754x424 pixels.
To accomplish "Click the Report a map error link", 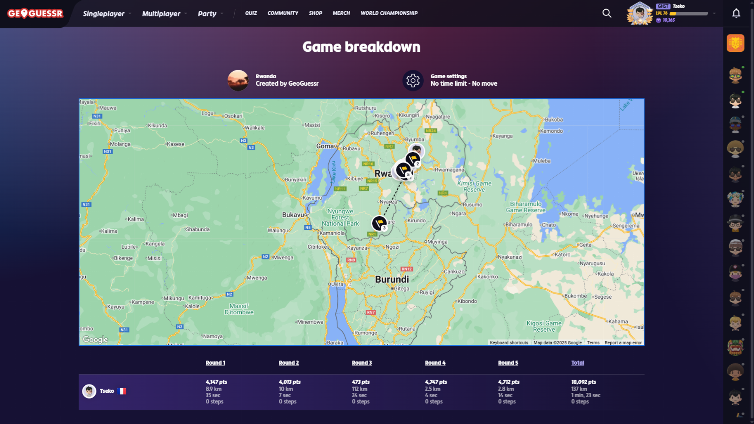I will (x=623, y=342).
